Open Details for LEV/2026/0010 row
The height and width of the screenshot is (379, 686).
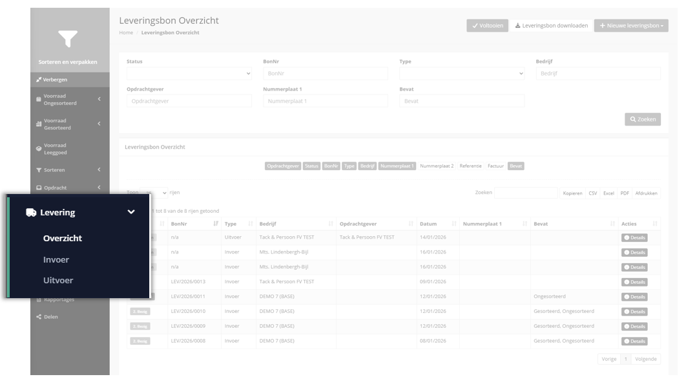click(634, 312)
